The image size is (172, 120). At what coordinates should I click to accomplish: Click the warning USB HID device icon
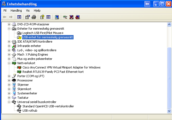pos(19,37)
